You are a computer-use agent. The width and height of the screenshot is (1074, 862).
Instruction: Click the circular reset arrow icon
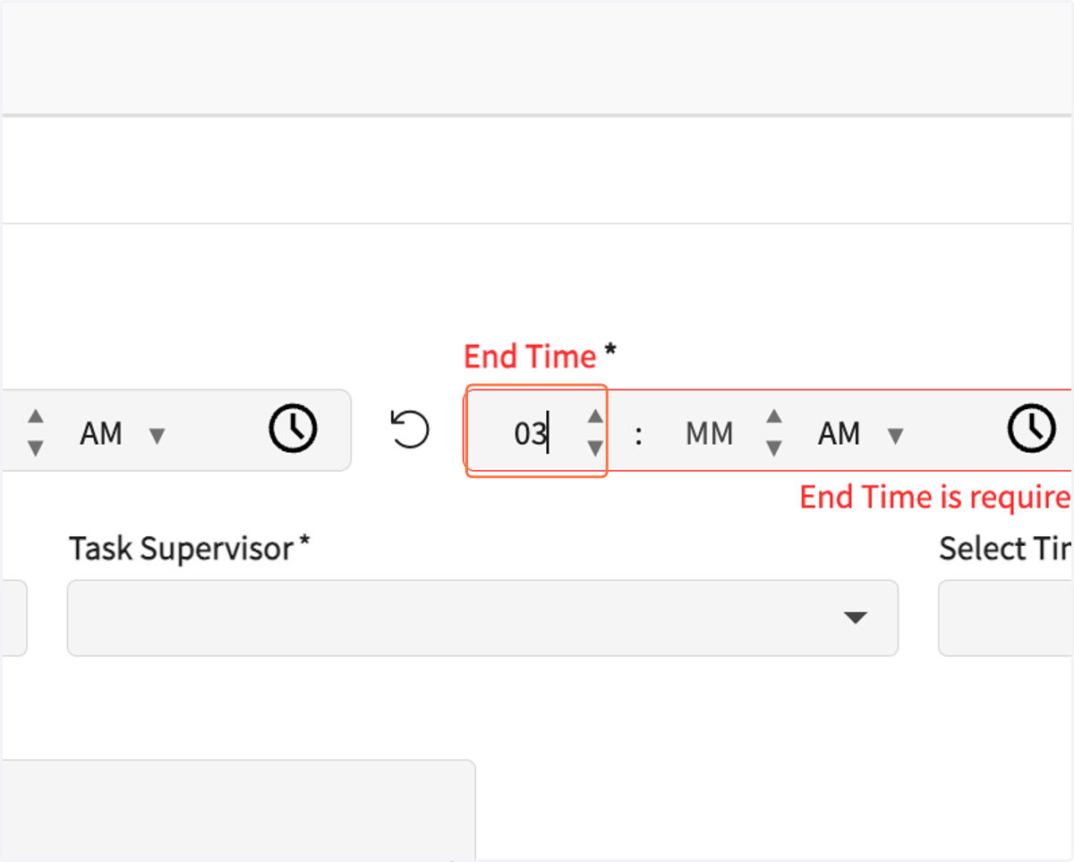(x=410, y=429)
